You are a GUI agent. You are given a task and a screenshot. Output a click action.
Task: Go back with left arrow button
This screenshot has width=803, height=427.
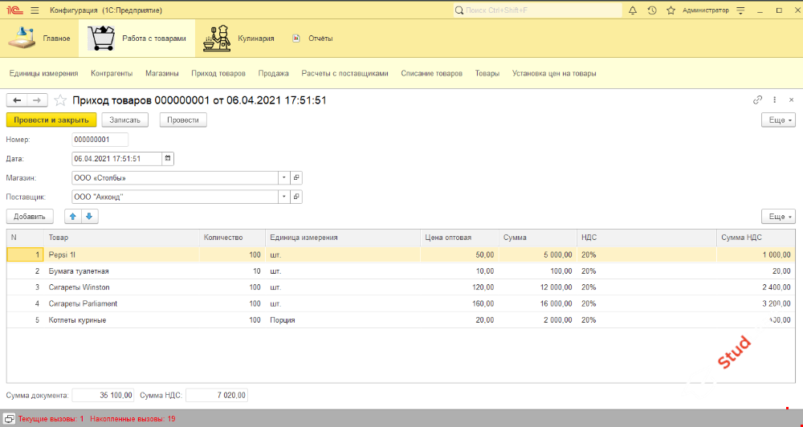pyautogui.click(x=17, y=100)
